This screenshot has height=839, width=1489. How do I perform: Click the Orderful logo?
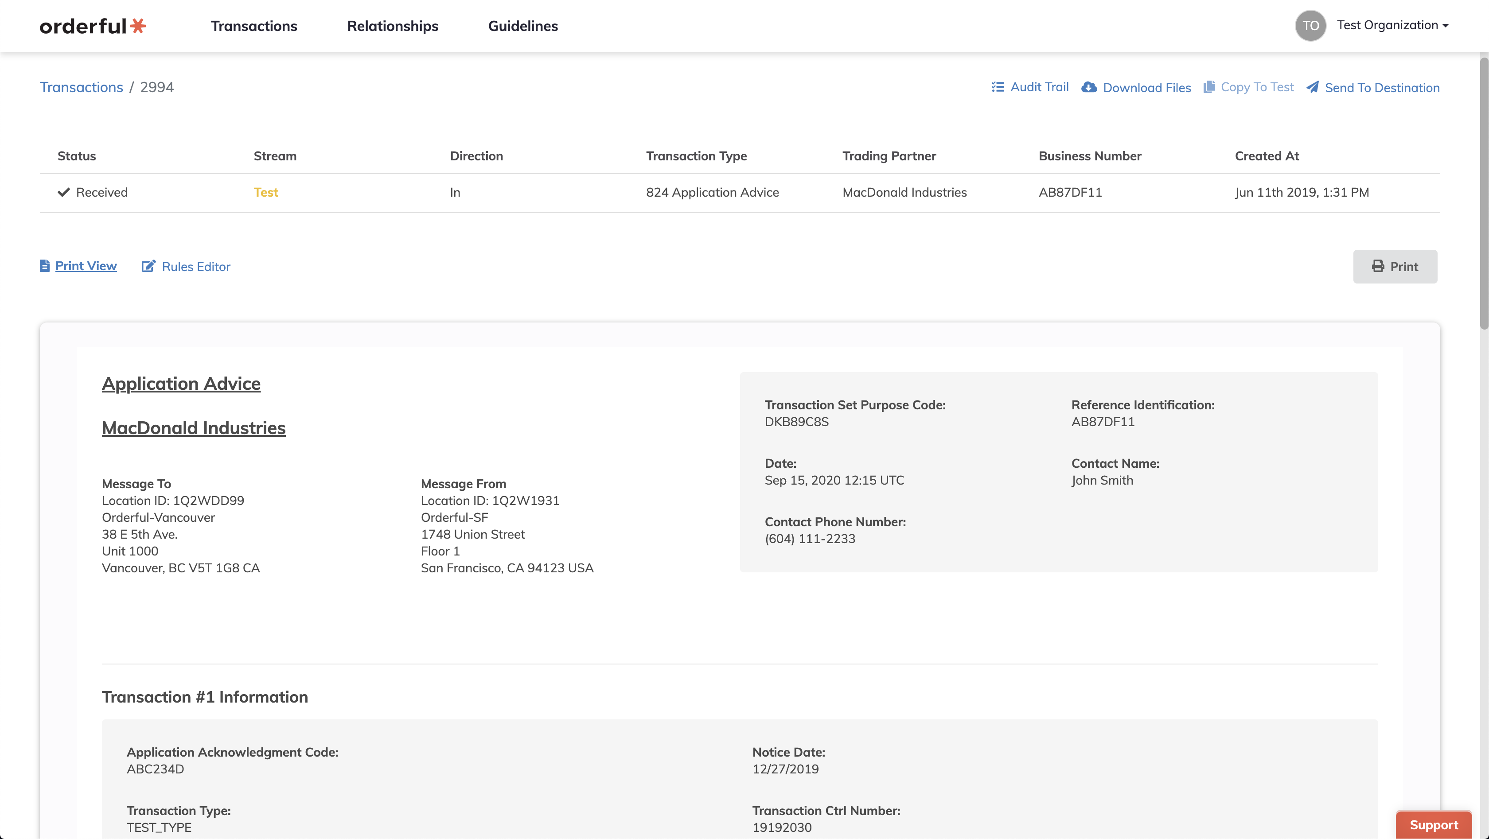pos(93,26)
